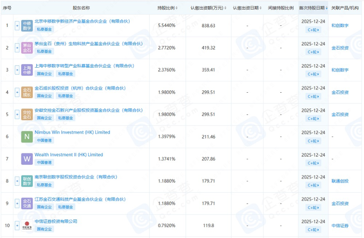Click the purple W icon for Wealth Investment
The image size is (364, 238).
(x=27, y=159)
